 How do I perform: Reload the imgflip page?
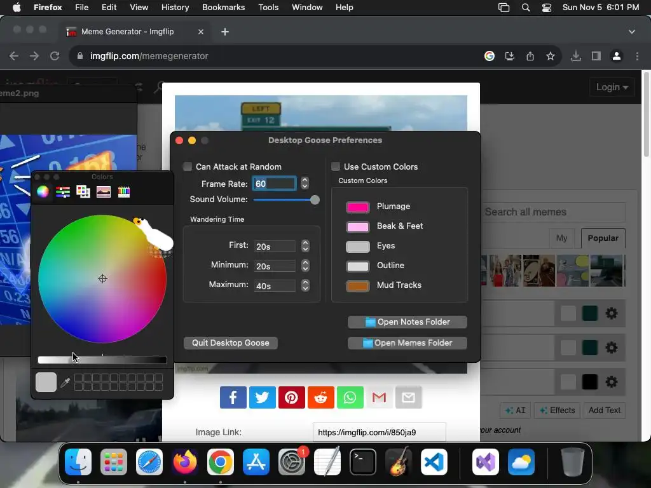coord(55,56)
